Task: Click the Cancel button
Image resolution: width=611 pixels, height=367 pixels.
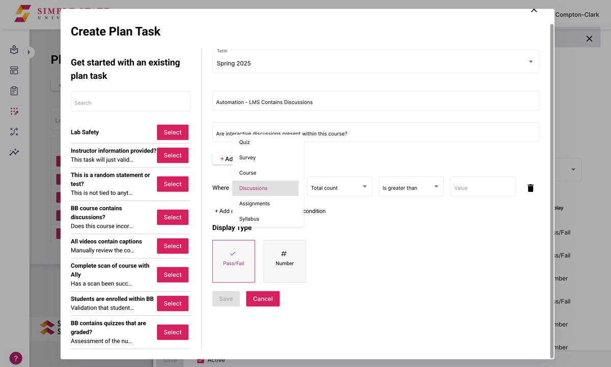Action: click(263, 299)
